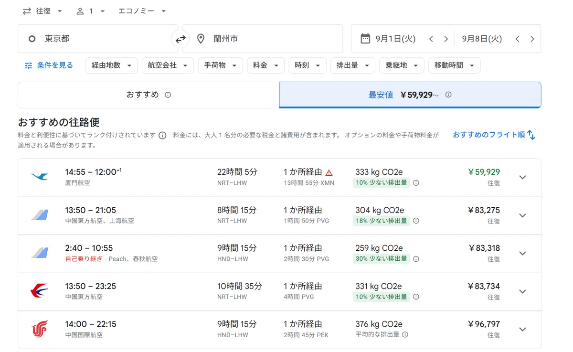Image resolution: width=573 pixels, height=352 pixels.
Task: Click warning triangle on 厦門航空 layover
Action: [x=329, y=172]
